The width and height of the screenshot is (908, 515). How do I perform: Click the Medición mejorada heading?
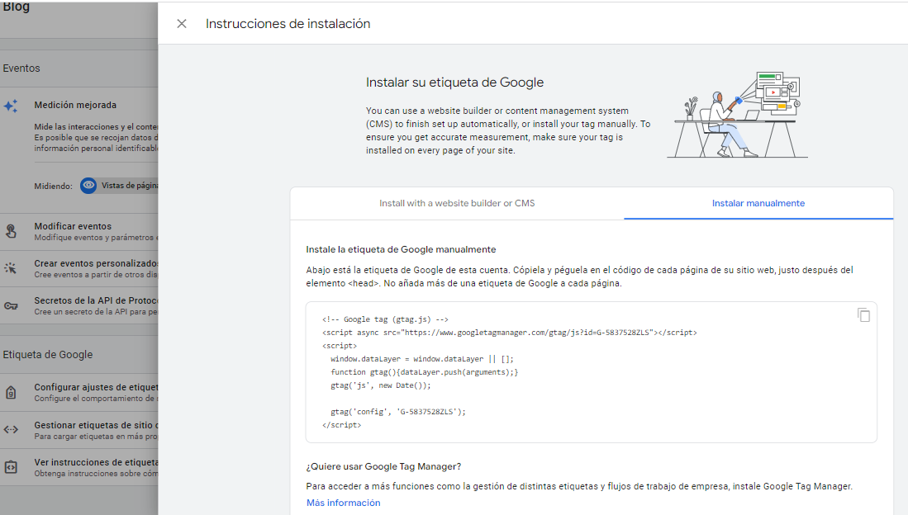75,105
